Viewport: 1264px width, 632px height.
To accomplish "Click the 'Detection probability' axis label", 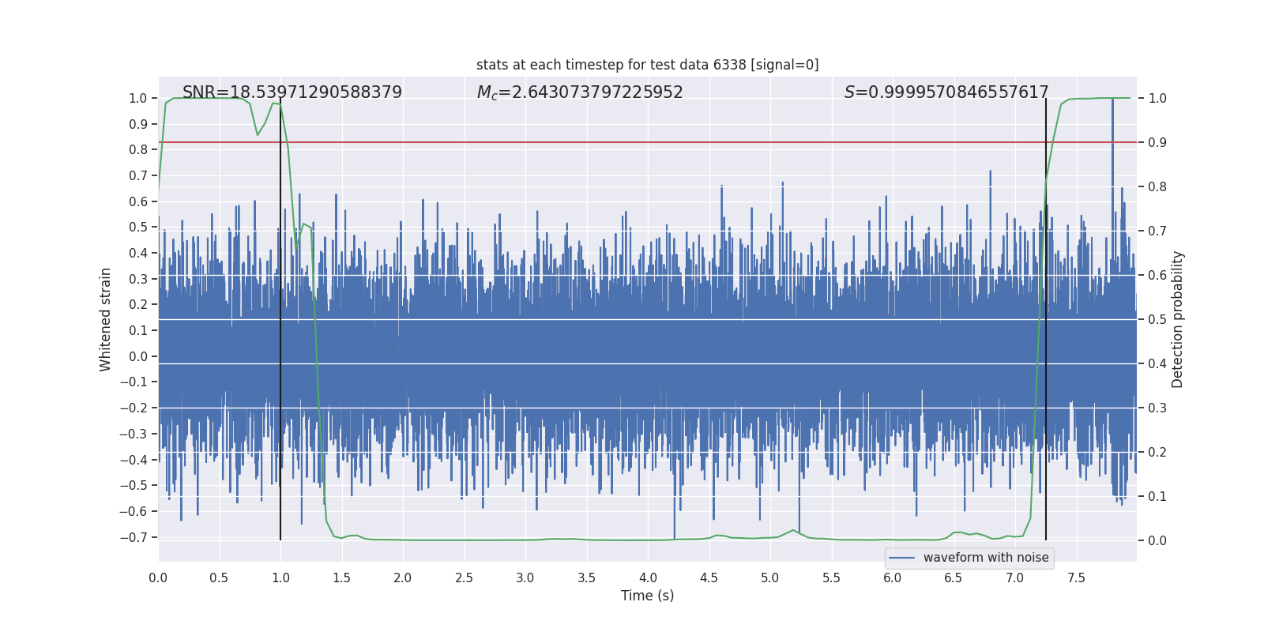I will point(1178,319).
